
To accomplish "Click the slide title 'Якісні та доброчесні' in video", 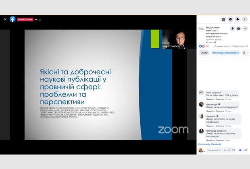I will click(x=75, y=72).
